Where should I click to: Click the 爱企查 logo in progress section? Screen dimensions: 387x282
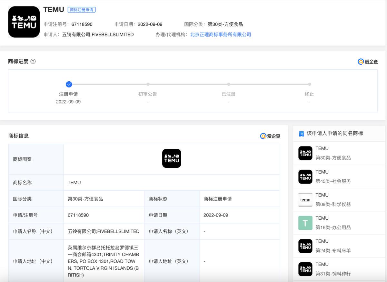tap(368, 62)
